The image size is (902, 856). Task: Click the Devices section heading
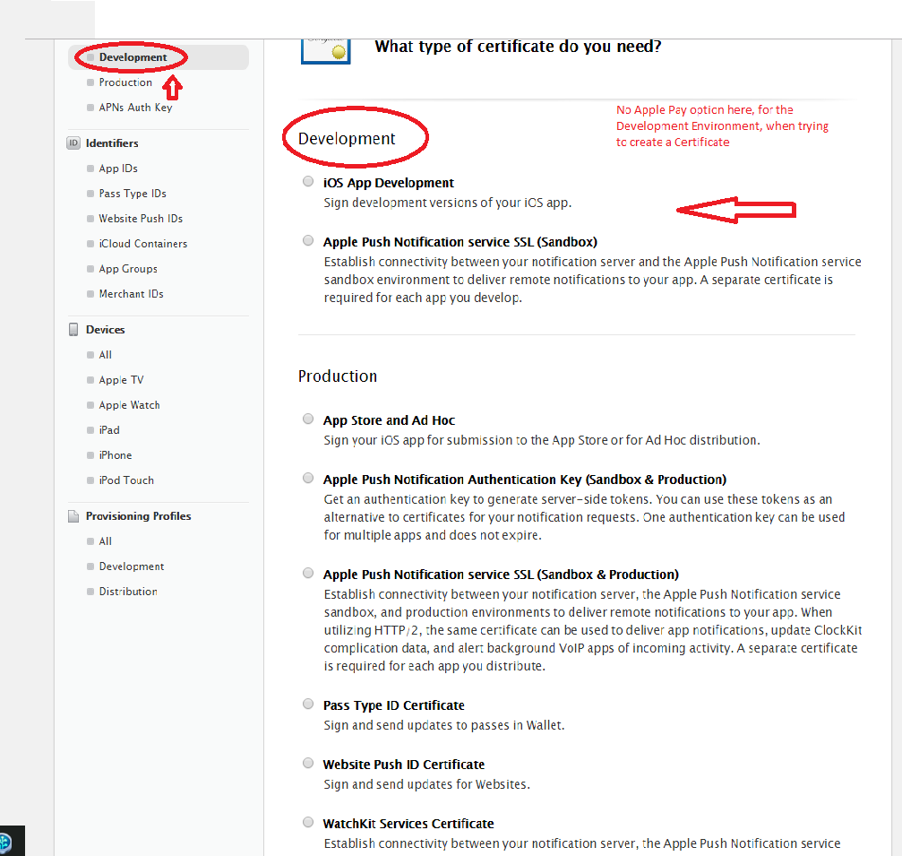click(106, 329)
